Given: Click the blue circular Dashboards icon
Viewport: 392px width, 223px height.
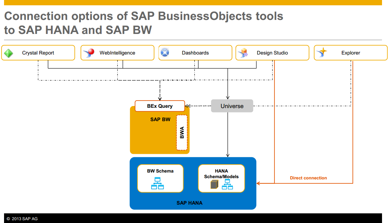Looking at the screenshot, I should [165, 53].
